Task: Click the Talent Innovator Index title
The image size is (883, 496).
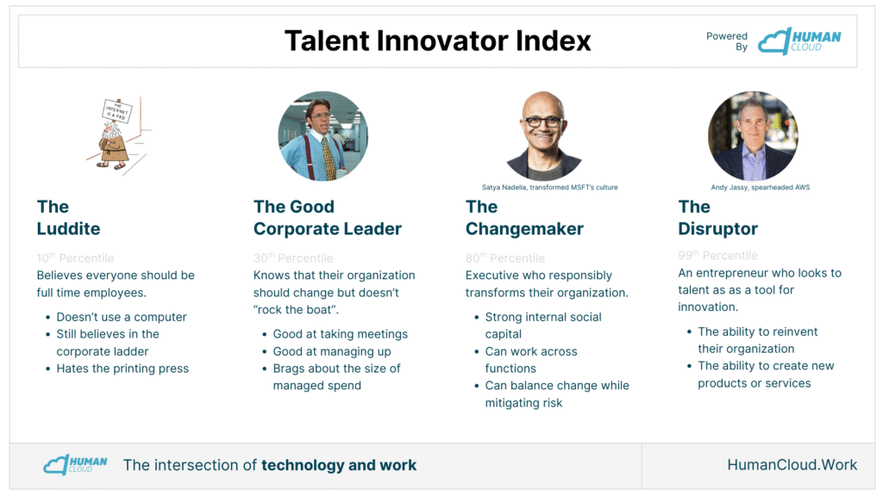Action: 437,41
